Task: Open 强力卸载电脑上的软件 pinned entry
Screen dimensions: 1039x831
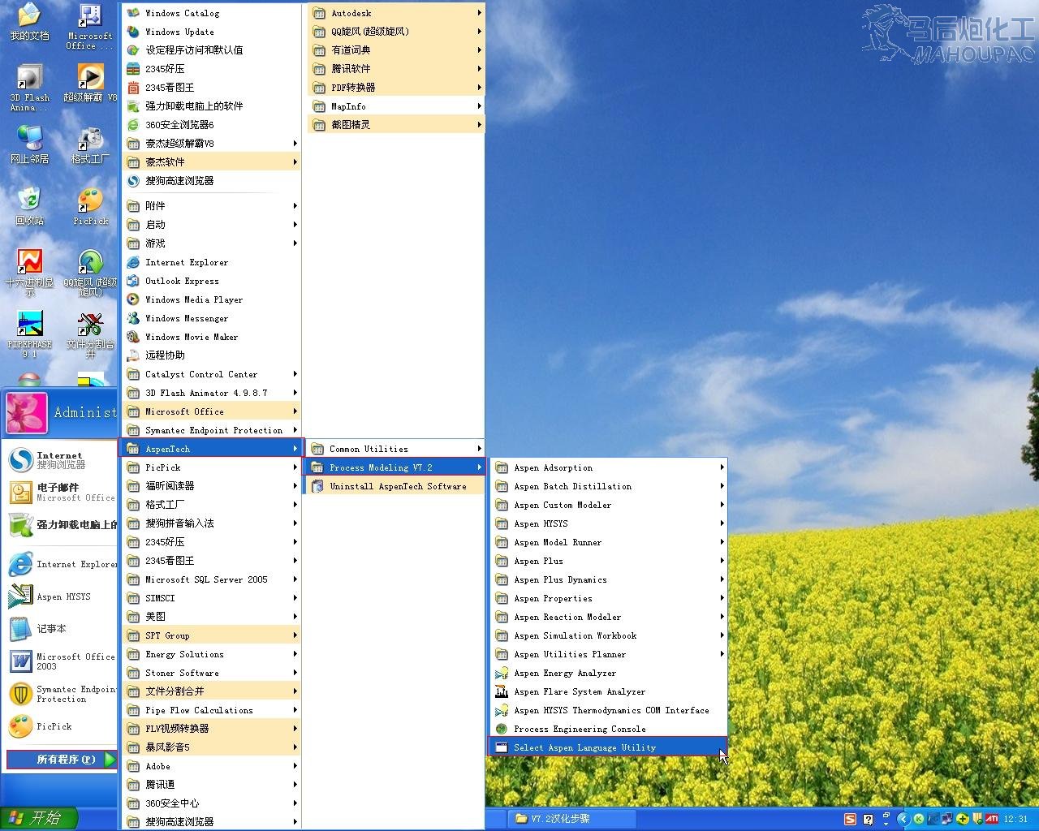Action: [60, 525]
